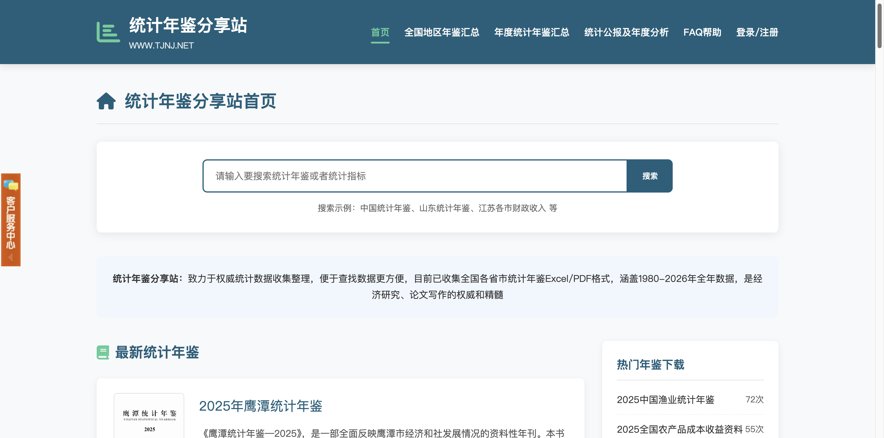Click the 鹰潭统计年鉴 cover thumbnail
Screen dimensions: 884x438
click(x=149, y=416)
